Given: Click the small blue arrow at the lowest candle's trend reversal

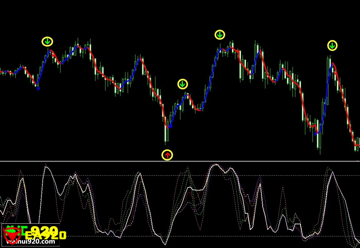Looking at the screenshot, I should pos(170,126).
